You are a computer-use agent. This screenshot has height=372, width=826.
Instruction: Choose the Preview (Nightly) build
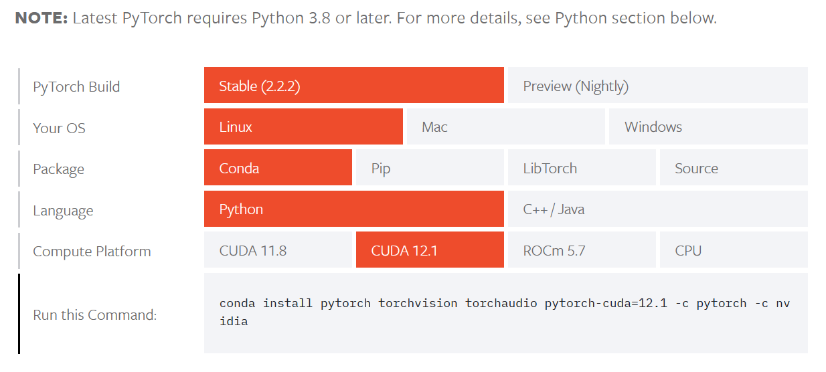[657, 86]
